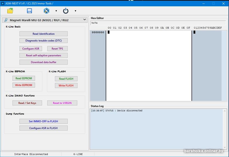Viewport: 229px width, 157px height.
Task: Click Write FLASH button
Action: pyautogui.click(x=66, y=85)
